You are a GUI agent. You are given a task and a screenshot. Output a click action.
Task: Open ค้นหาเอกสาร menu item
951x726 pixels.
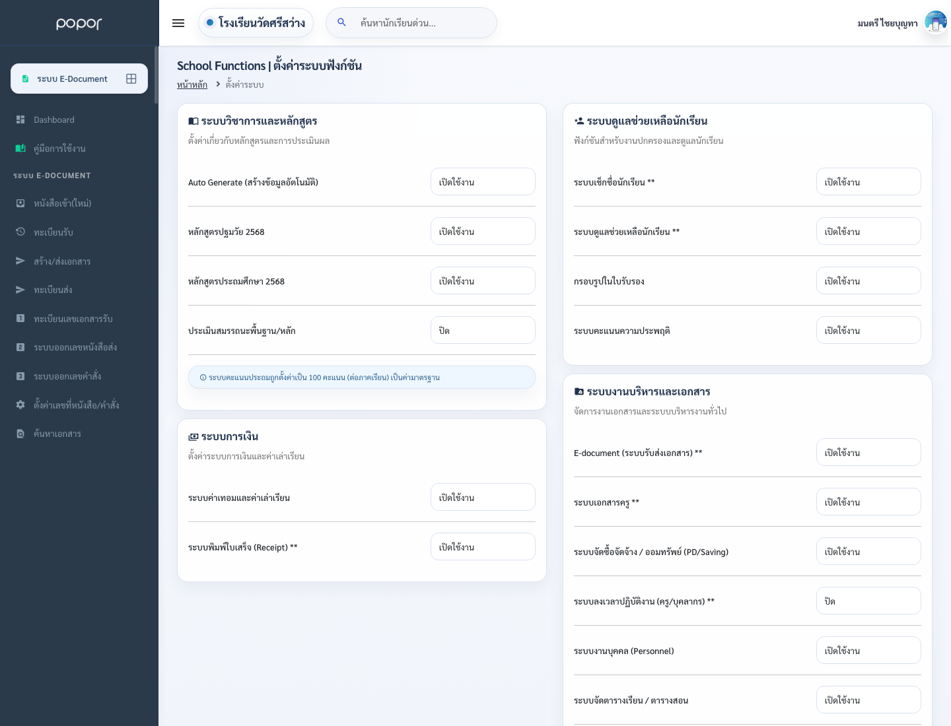pos(79,434)
